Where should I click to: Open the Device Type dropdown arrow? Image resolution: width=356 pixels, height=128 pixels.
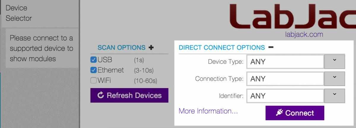pyautogui.click(x=334, y=61)
